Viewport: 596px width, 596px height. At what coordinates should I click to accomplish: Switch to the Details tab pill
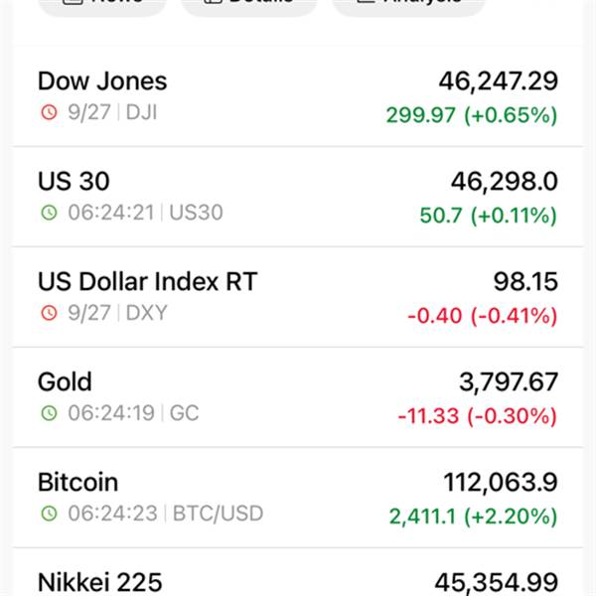click(x=249, y=5)
